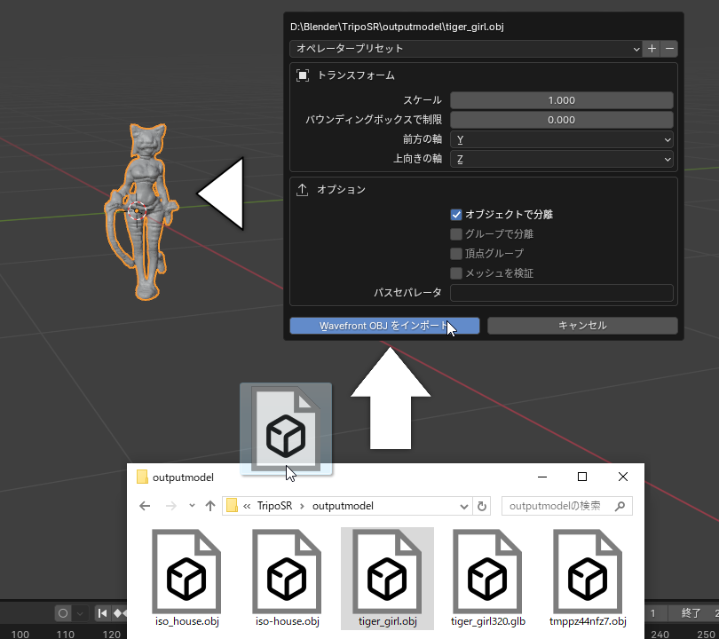Toggle the 頂点グループ checkbox
This screenshot has width=719, height=639.
coord(455,253)
